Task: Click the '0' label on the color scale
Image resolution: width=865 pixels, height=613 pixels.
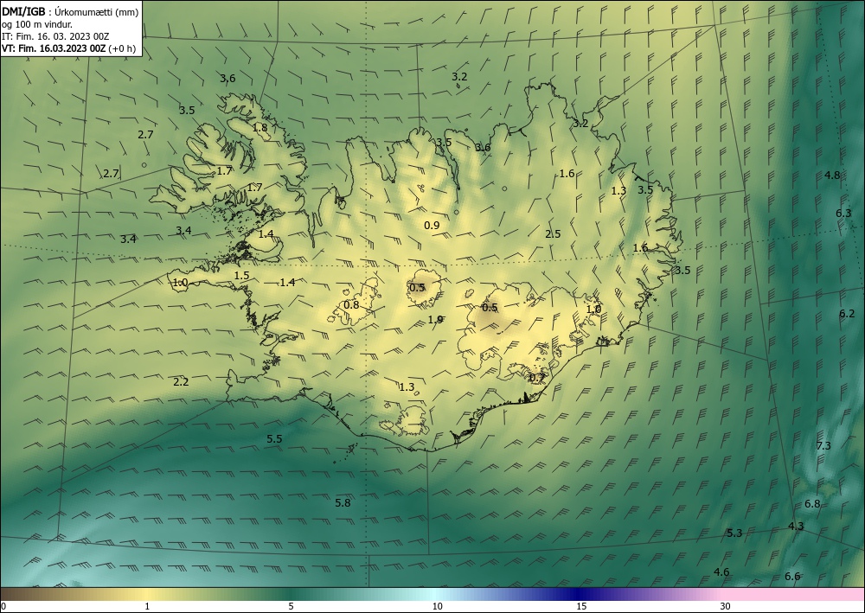Action: [x=3, y=607]
